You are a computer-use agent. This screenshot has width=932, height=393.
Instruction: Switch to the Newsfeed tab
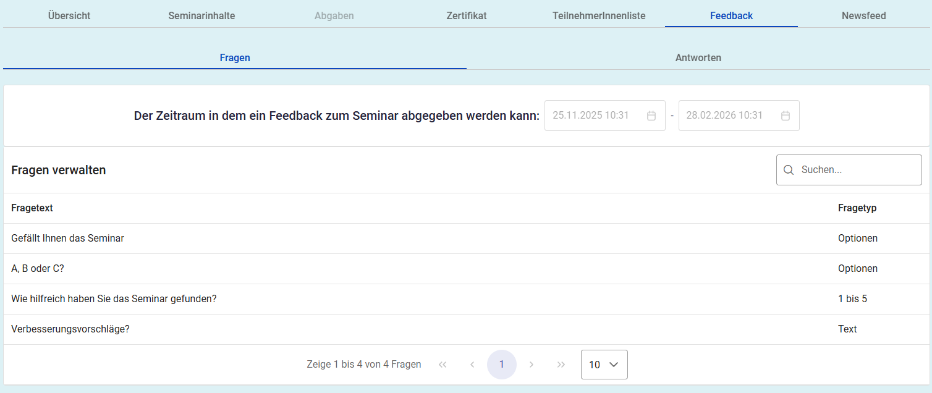863,15
